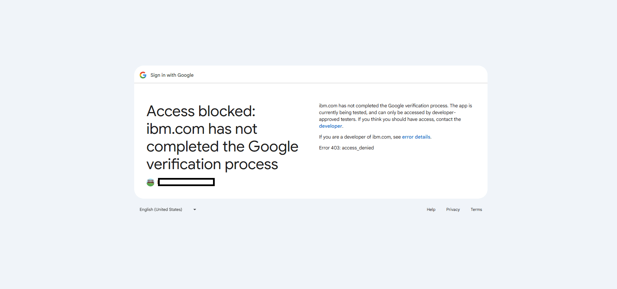Open Google's Privacy page
The image size is (617, 289).
click(453, 210)
